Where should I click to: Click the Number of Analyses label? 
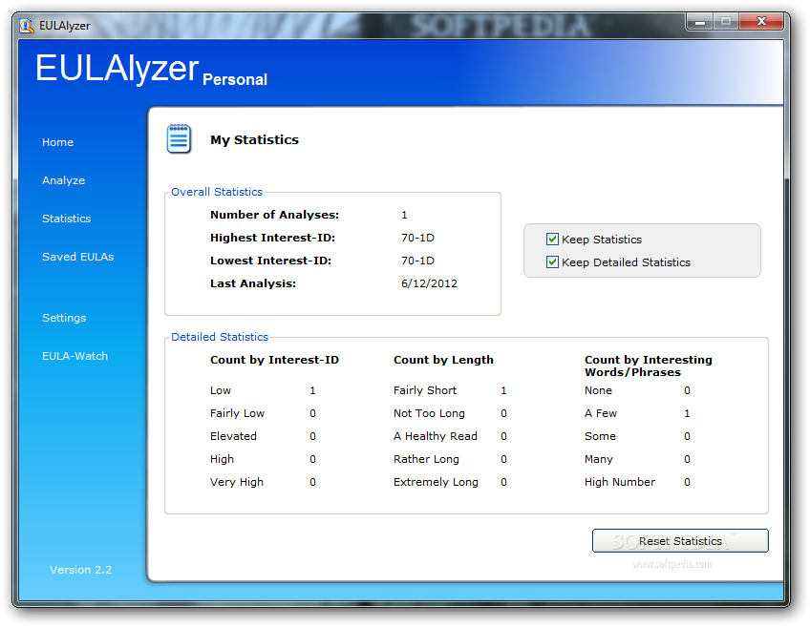point(274,215)
